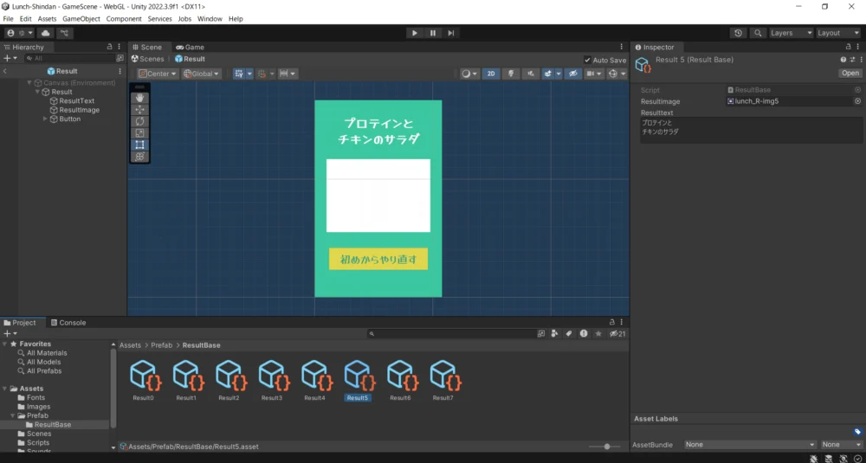Save search to Favorites star icon
This screenshot has width=866, height=463.
(x=598, y=334)
